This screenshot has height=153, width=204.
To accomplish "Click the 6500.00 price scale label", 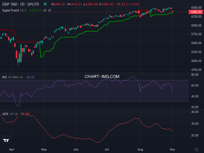I will (x=196, y=8).
